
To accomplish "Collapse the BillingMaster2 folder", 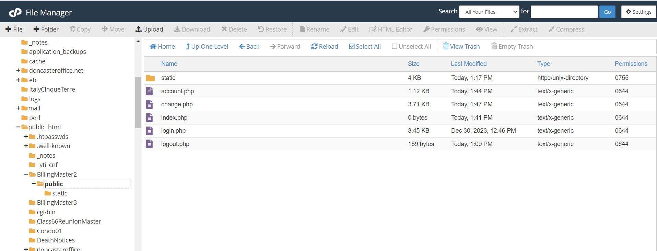I will [x=26, y=175].
